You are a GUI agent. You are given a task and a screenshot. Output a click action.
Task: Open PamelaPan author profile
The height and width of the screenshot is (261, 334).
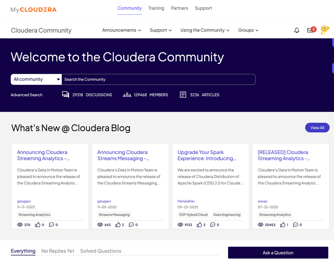tap(186, 201)
